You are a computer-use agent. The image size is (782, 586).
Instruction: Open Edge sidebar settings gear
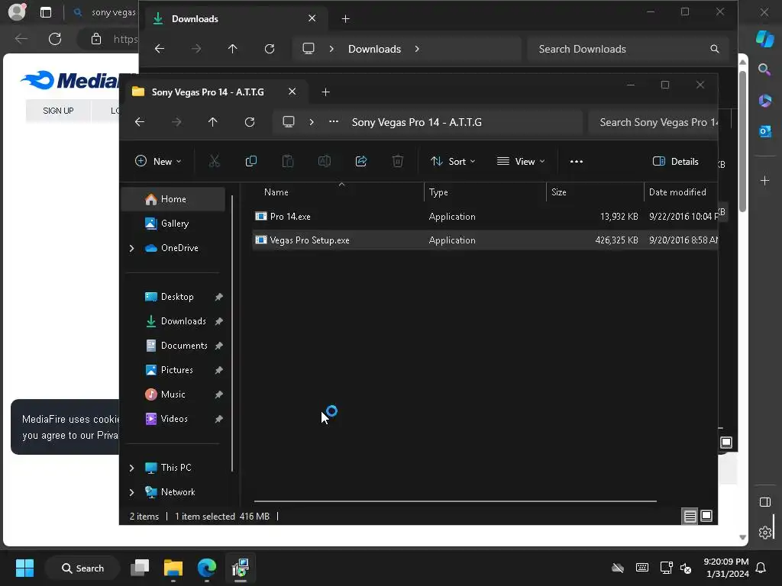764,533
